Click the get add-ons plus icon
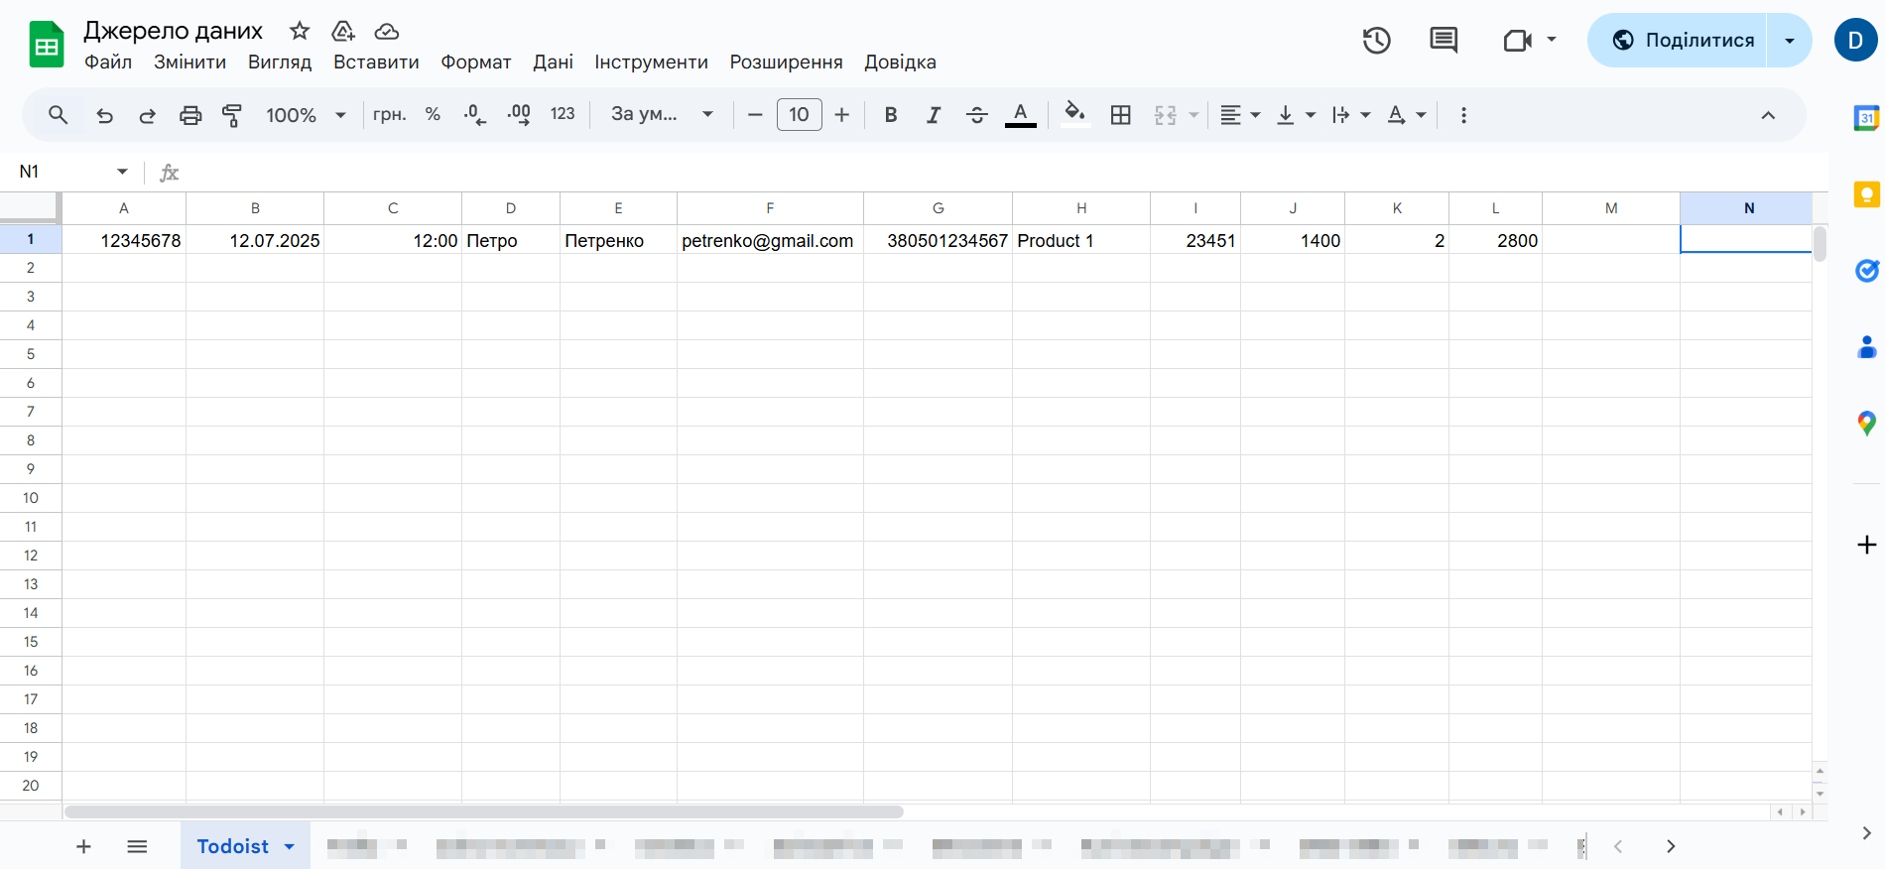This screenshot has height=869, width=1885. pos(1866,545)
